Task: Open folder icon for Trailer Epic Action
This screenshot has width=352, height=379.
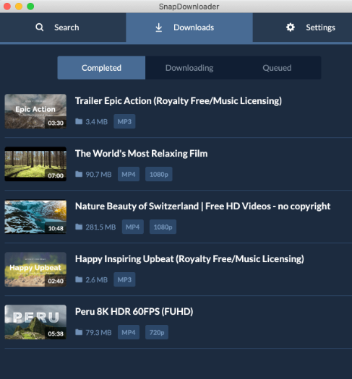Action: (79, 121)
